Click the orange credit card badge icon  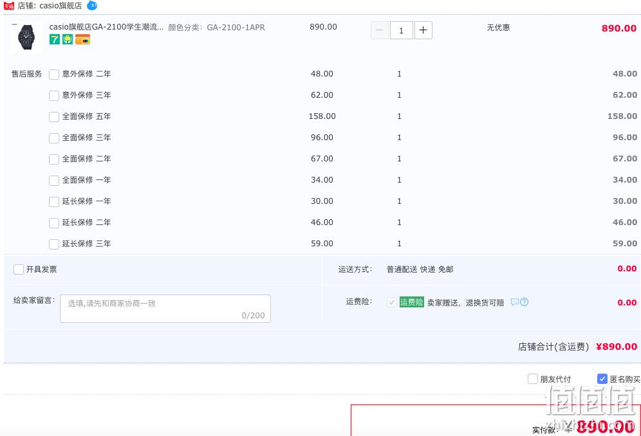tap(82, 39)
